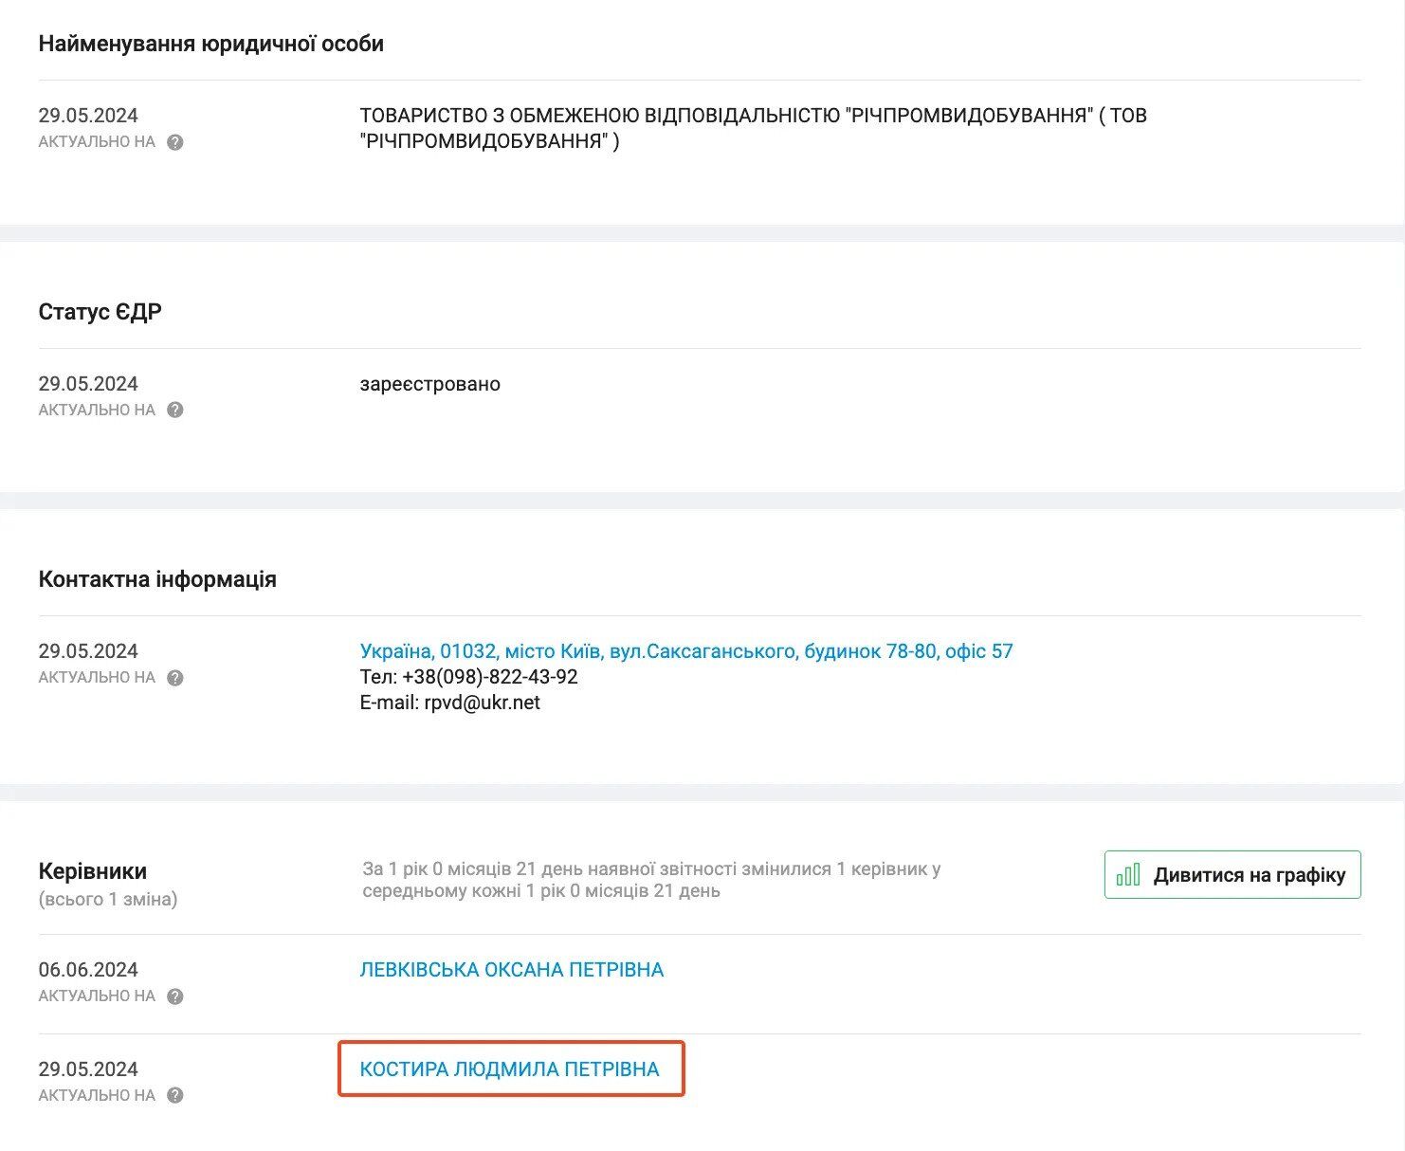The image size is (1405, 1151).
Task: Click the 06.06.2024 date in Керівники
Action: click(x=88, y=970)
